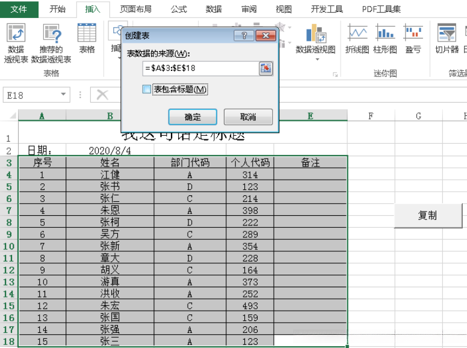This screenshot has width=467, height=348.
Task: Click the cell with name 张书
Action: (110, 186)
